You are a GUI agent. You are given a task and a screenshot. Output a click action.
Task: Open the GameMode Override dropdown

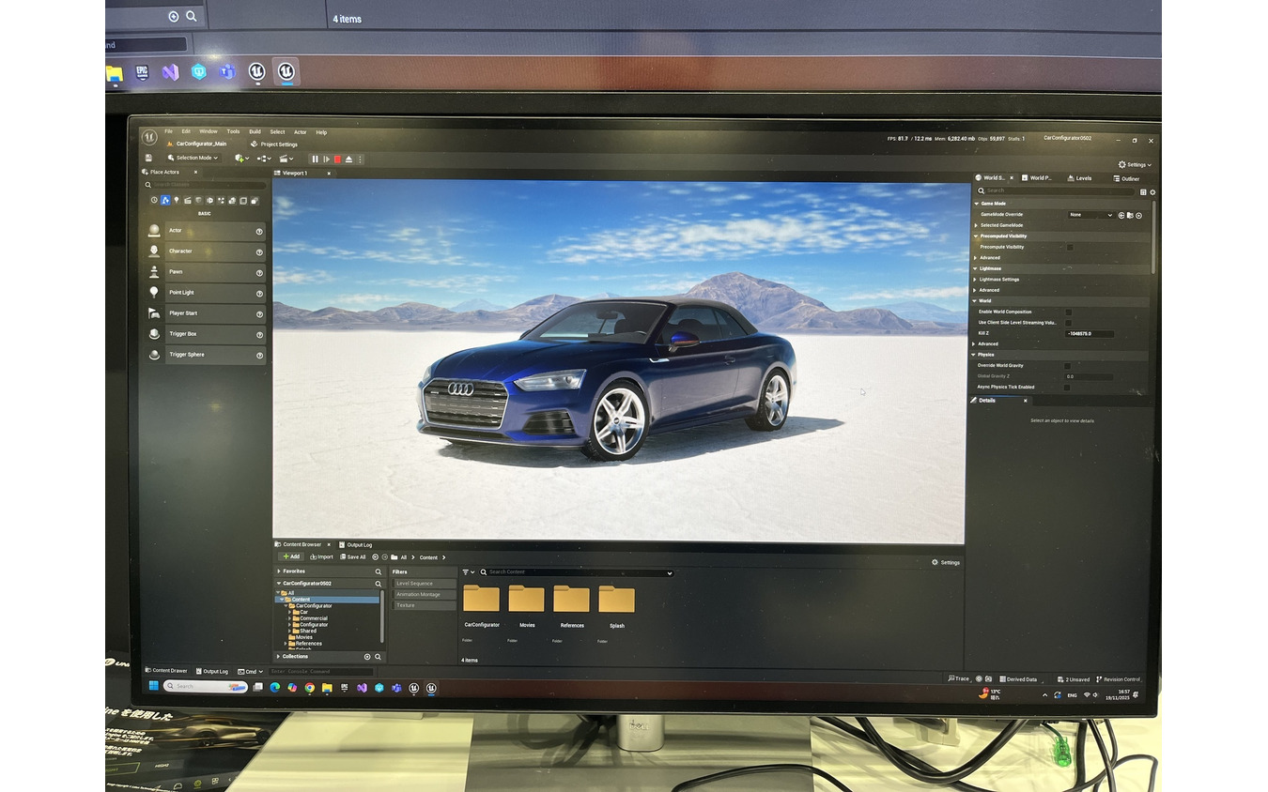(x=1091, y=215)
